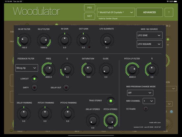Click the 10000.0 IN LP FILTER value
Screen dimensions: 182x137
[44, 48]
